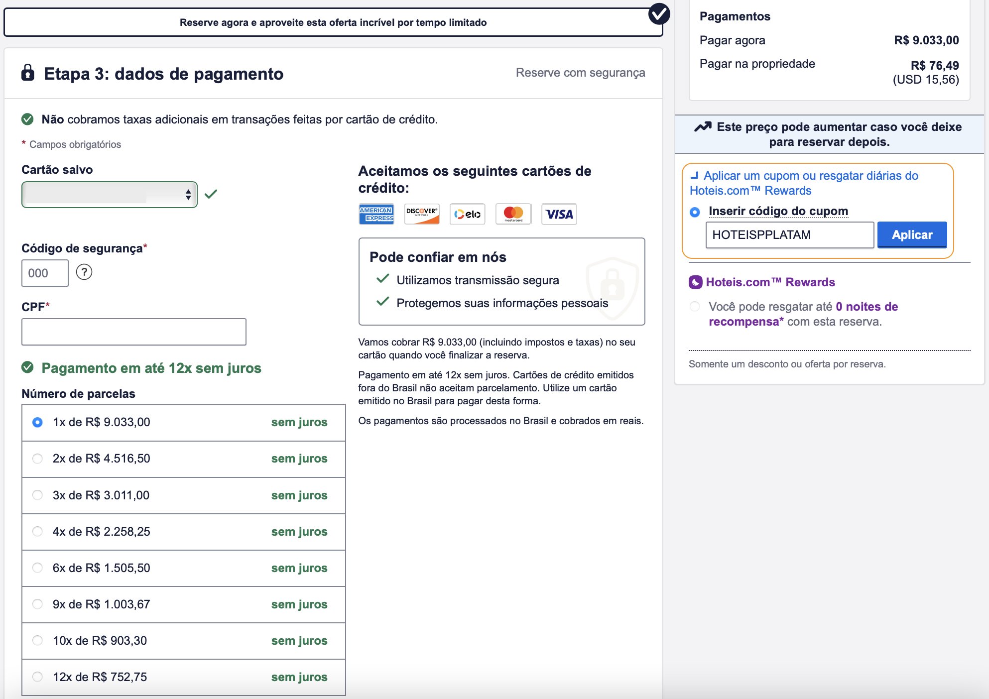Click the coupon code field with HOTEISPPLATAM

click(x=789, y=234)
